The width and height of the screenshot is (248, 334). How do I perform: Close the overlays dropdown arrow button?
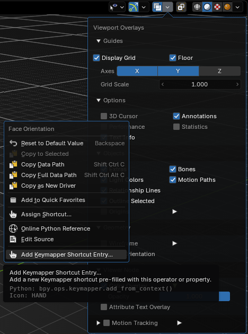point(168,7)
